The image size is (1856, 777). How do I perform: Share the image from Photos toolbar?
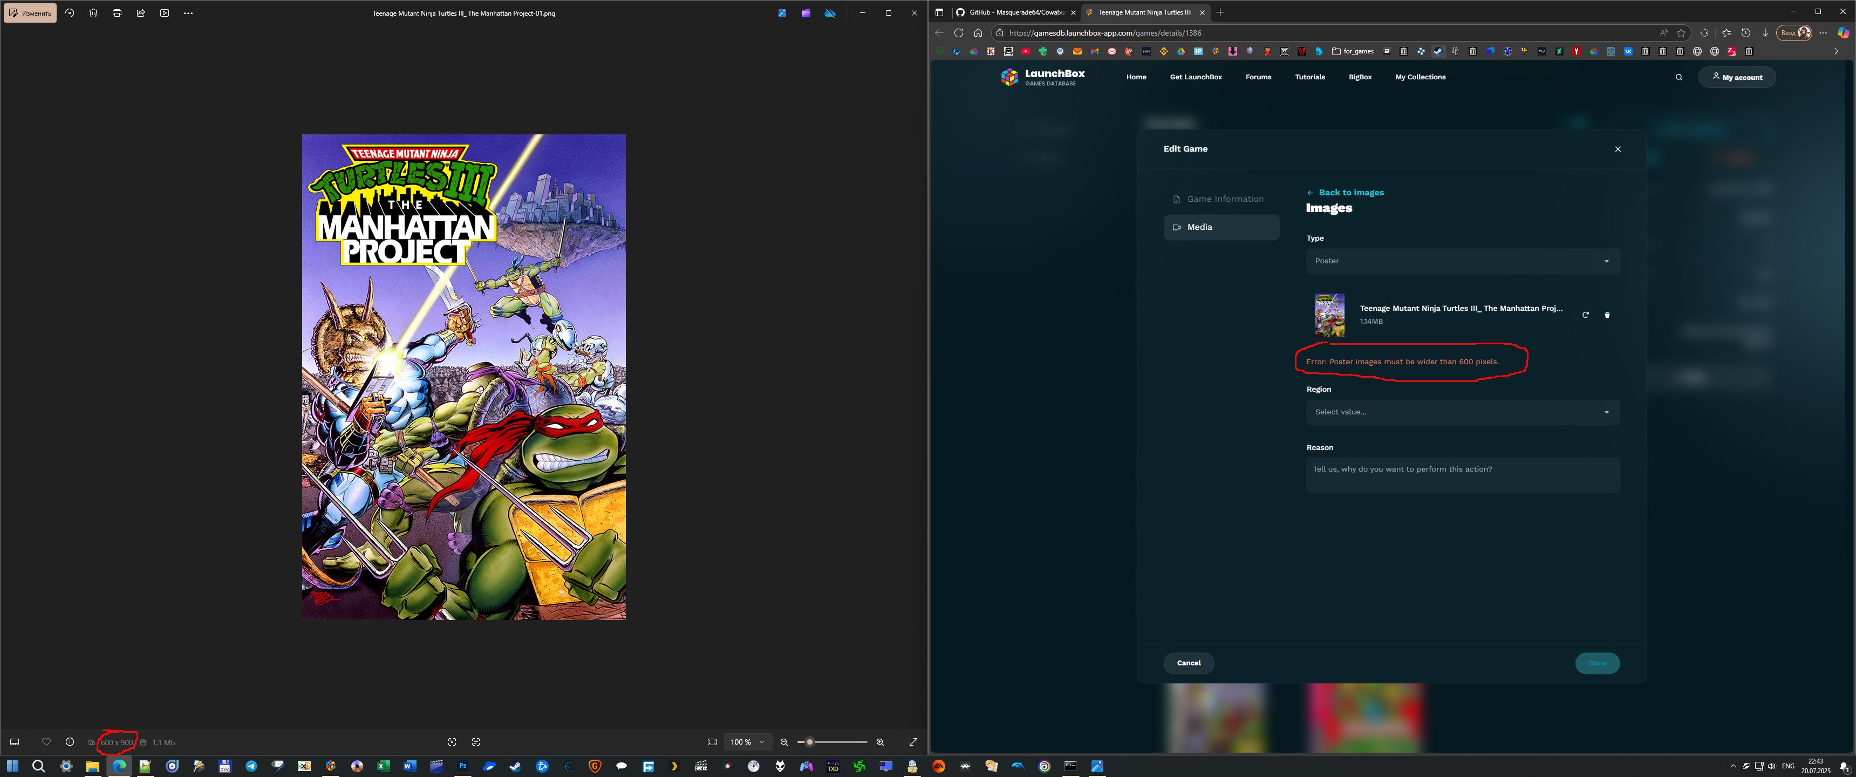140,13
